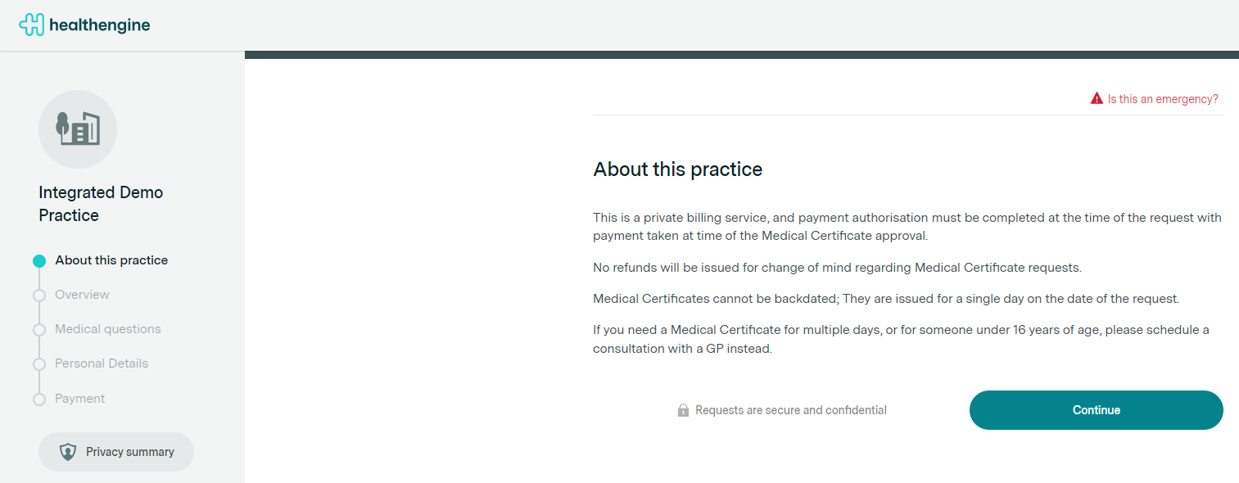The width and height of the screenshot is (1239, 483).
Task: Click the Overview step circle marker
Action: [x=39, y=296]
